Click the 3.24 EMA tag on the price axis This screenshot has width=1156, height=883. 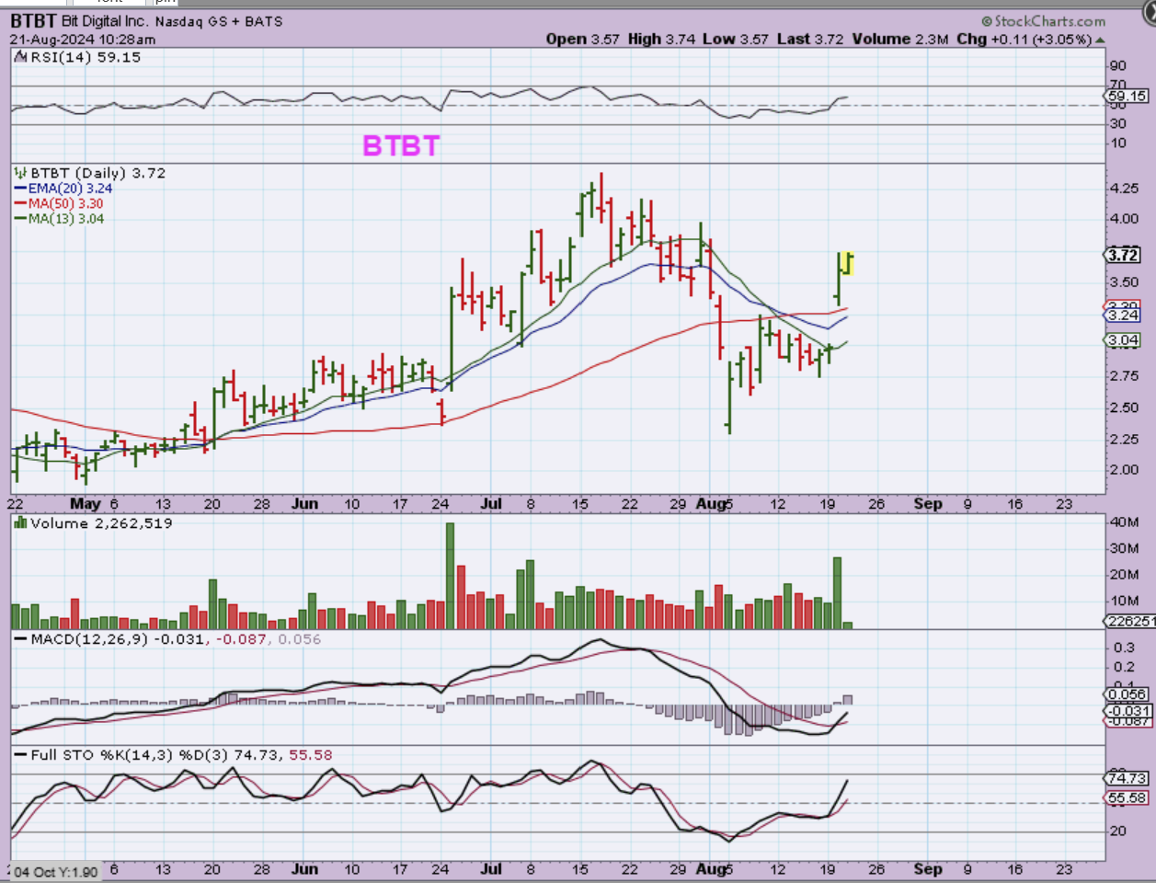[x=1124, y=315]
